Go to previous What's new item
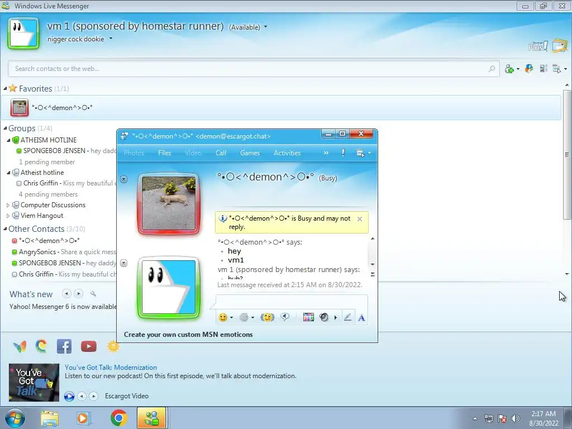Viewport: 572px width, 429px height. point(66,293)
